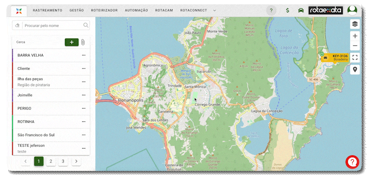
Task: Select the Cliente fence
Action: click(x=51, y=69)
